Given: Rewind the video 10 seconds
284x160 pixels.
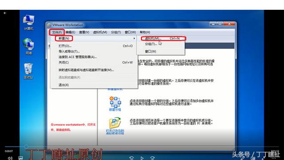Looking at the screenshot, I should pos(132,158).
